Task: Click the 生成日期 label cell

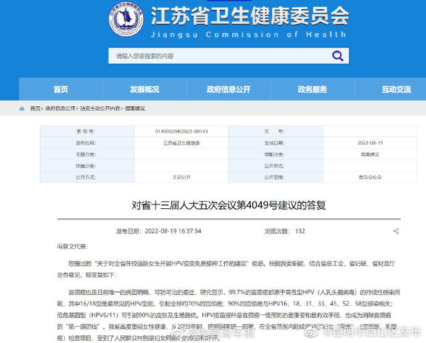Action: (276, 143)
